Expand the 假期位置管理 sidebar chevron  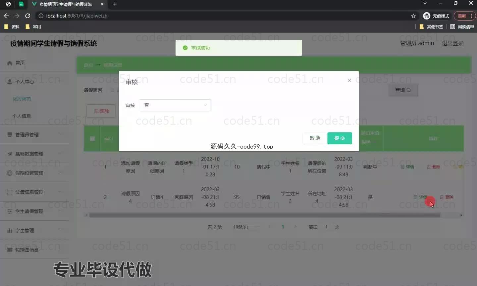60,173
